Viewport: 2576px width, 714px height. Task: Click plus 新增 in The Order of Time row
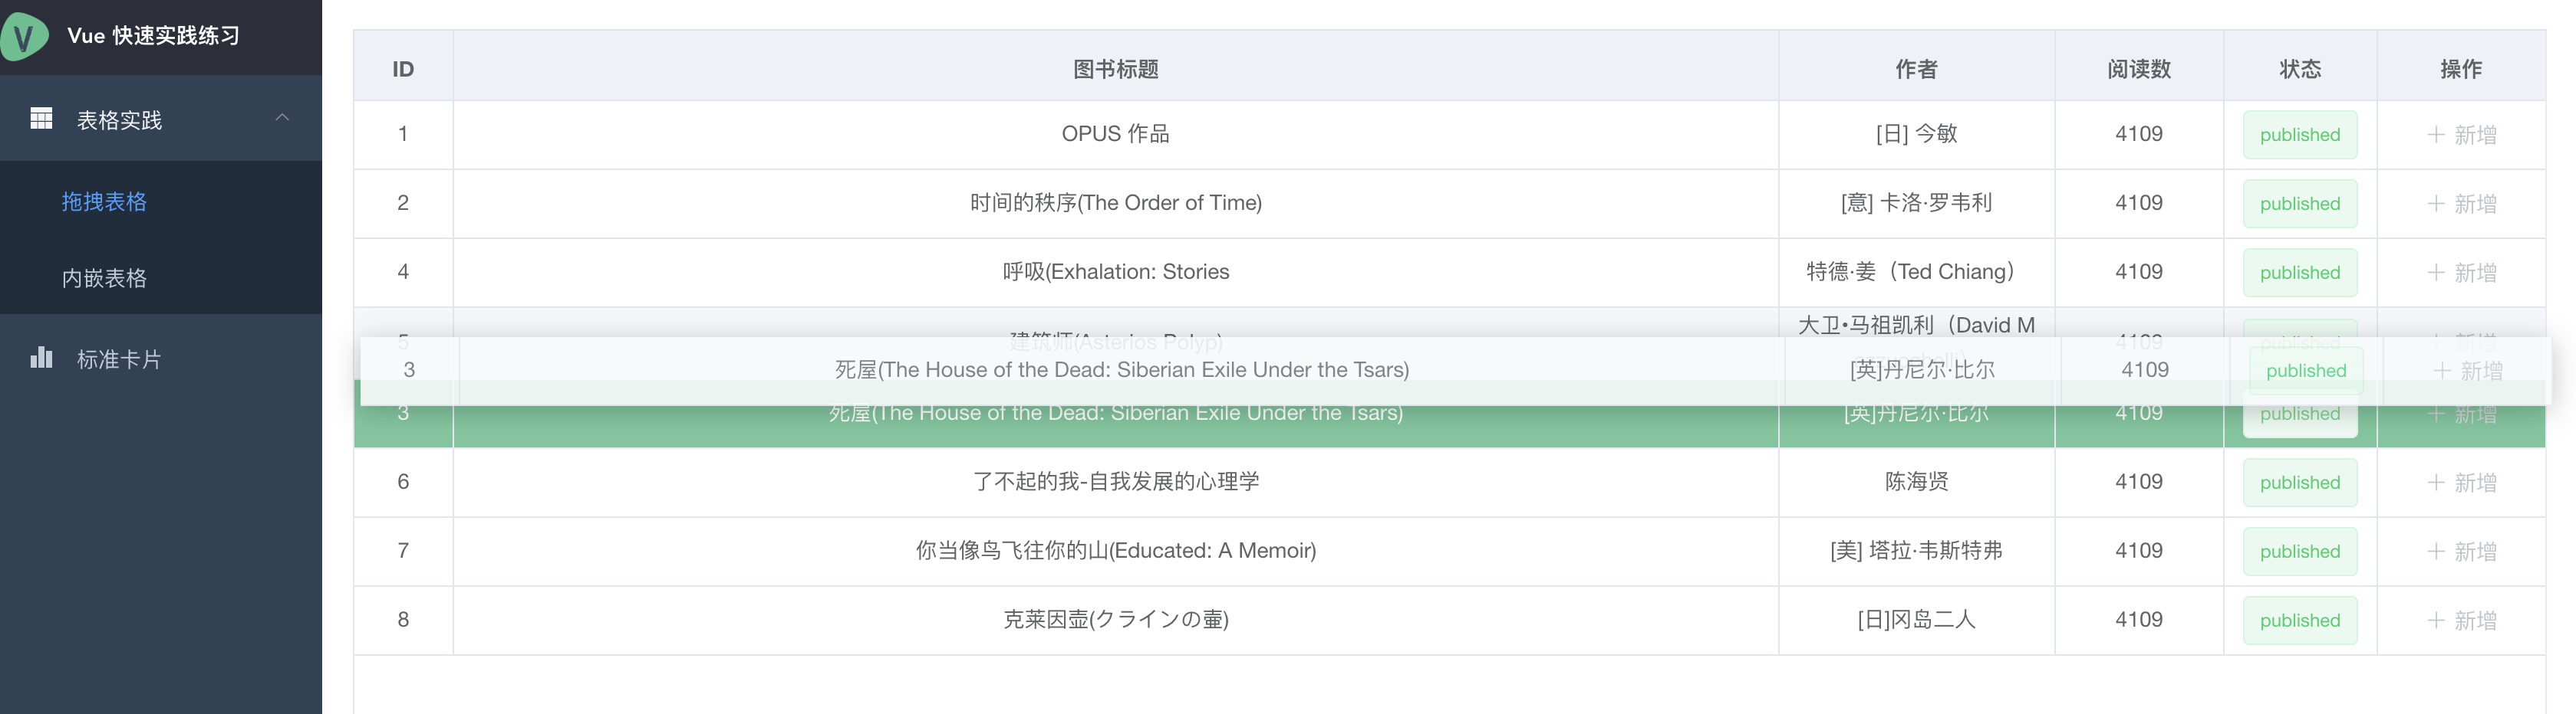(2462, 204)
